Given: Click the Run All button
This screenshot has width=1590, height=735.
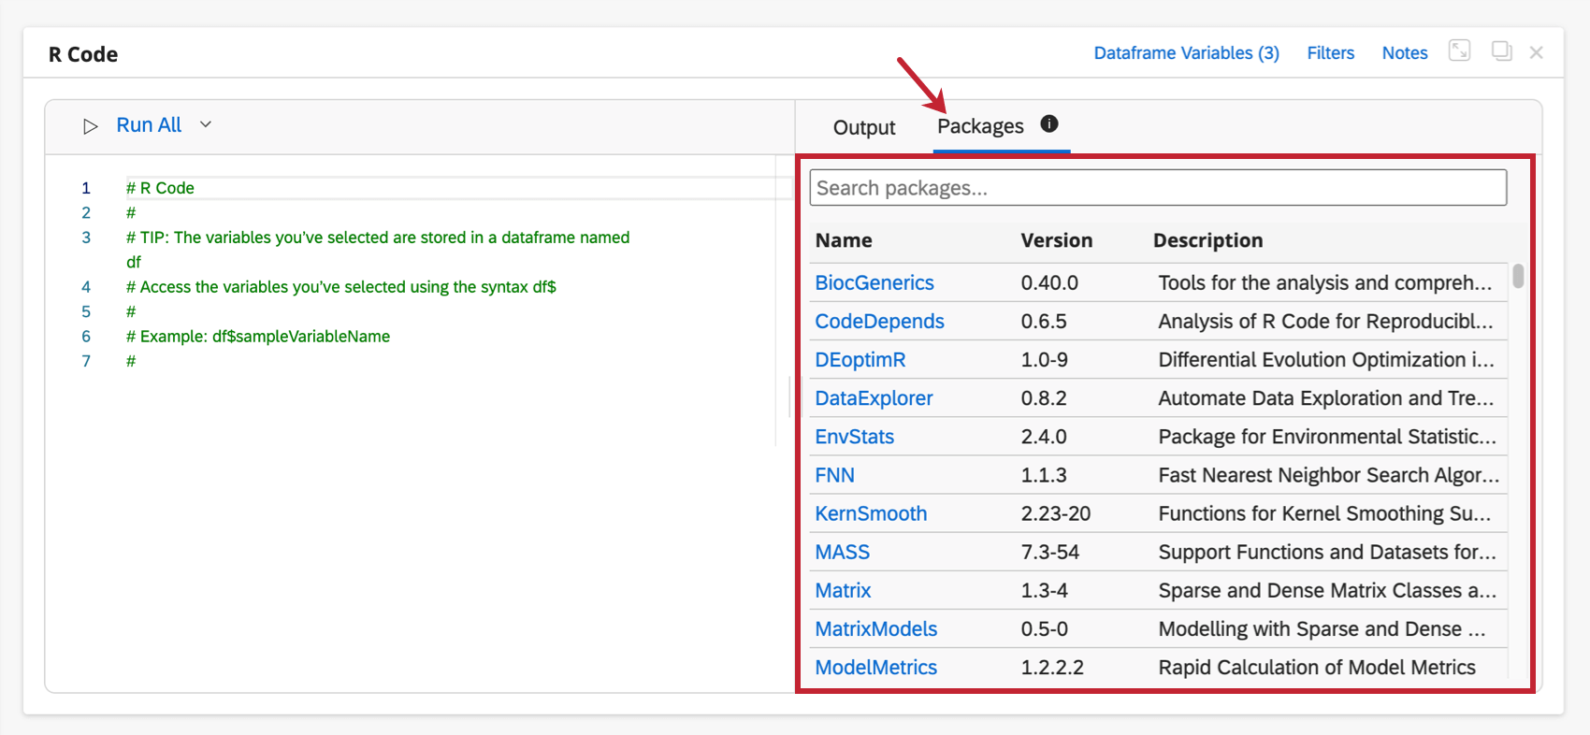Looking at the screenshot, I should tap(149, 125).
